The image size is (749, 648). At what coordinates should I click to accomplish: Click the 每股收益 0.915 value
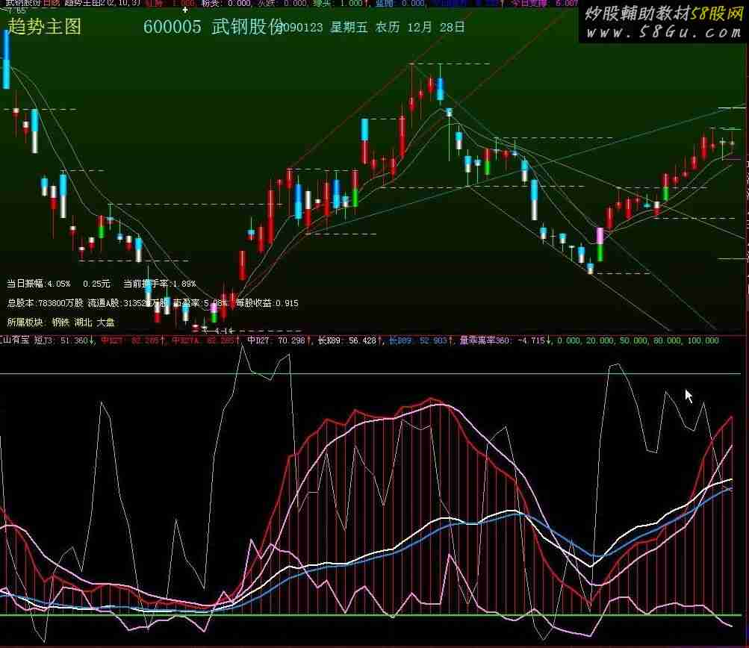click(267, 303)
